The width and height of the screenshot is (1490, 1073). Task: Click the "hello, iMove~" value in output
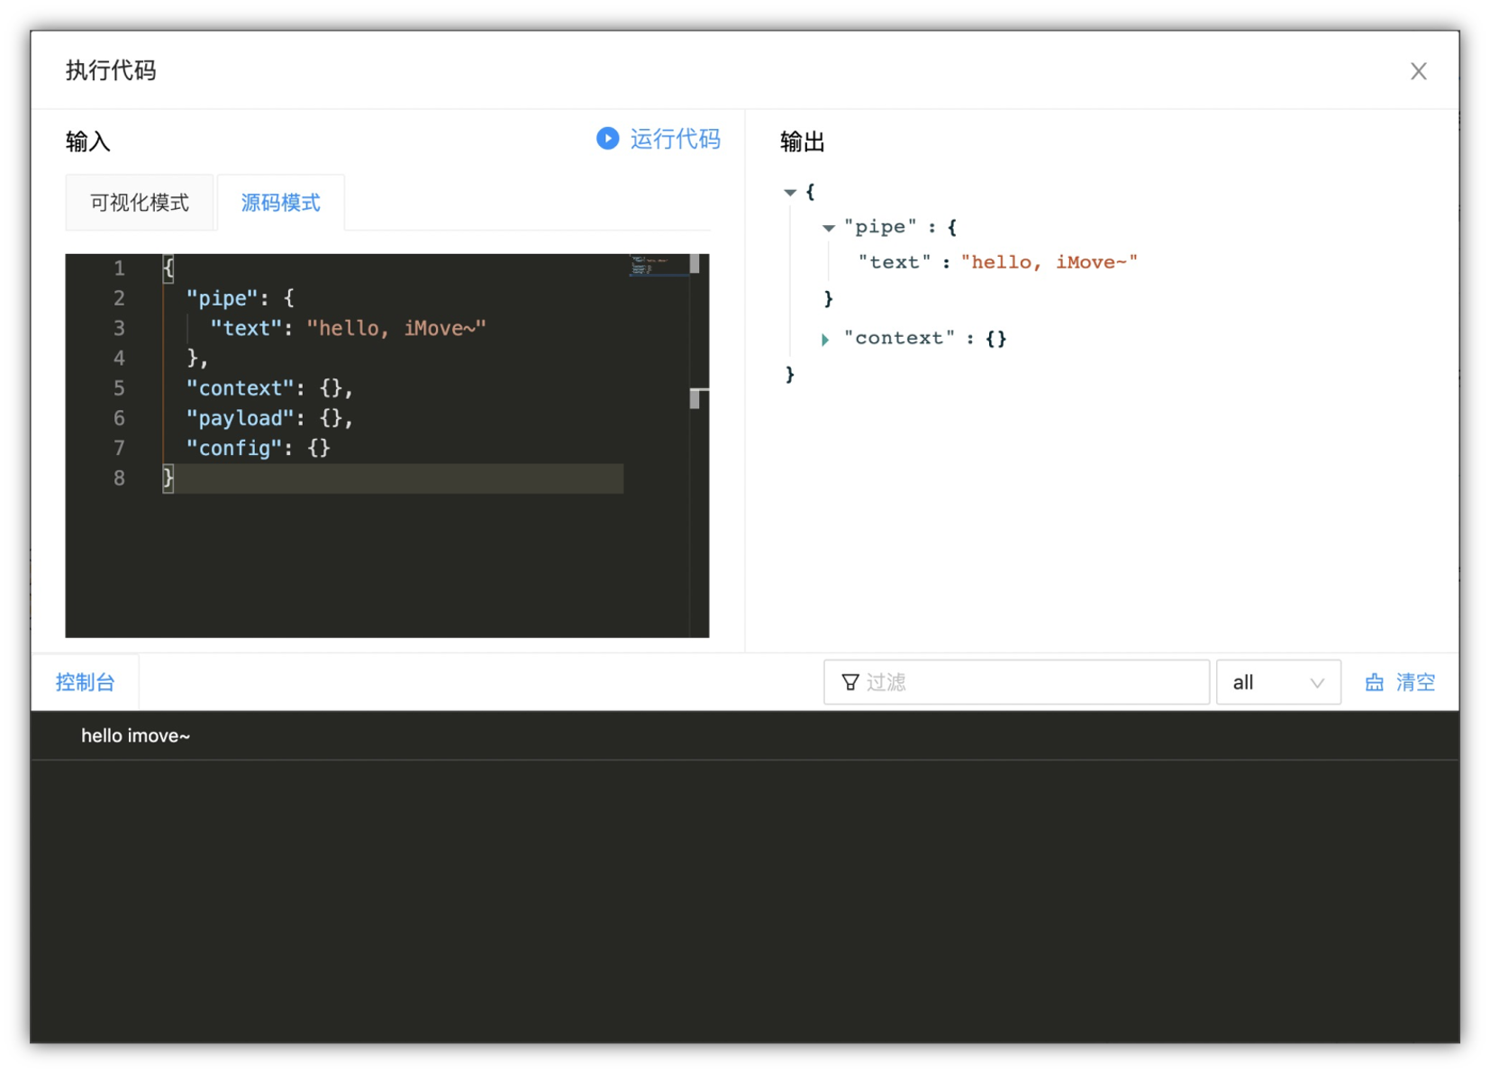[1049, 262]
